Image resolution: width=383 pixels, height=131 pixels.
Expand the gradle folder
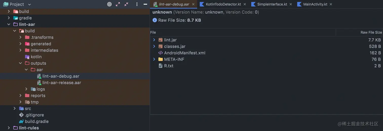[9, 18]
